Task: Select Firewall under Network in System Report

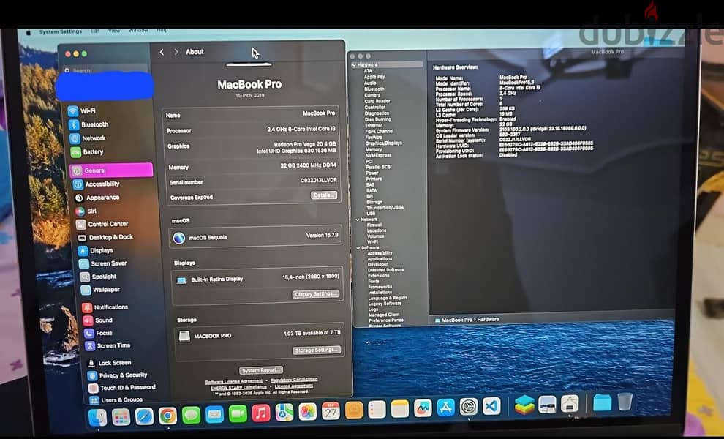Action: [x=374, y=225]
